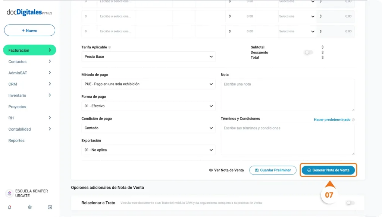Click the Generar Nota de Venta button

point(328,170)
